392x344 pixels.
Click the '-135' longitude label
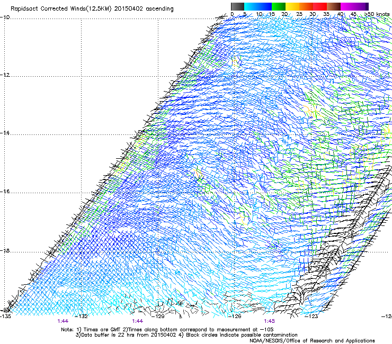(5, 316)
